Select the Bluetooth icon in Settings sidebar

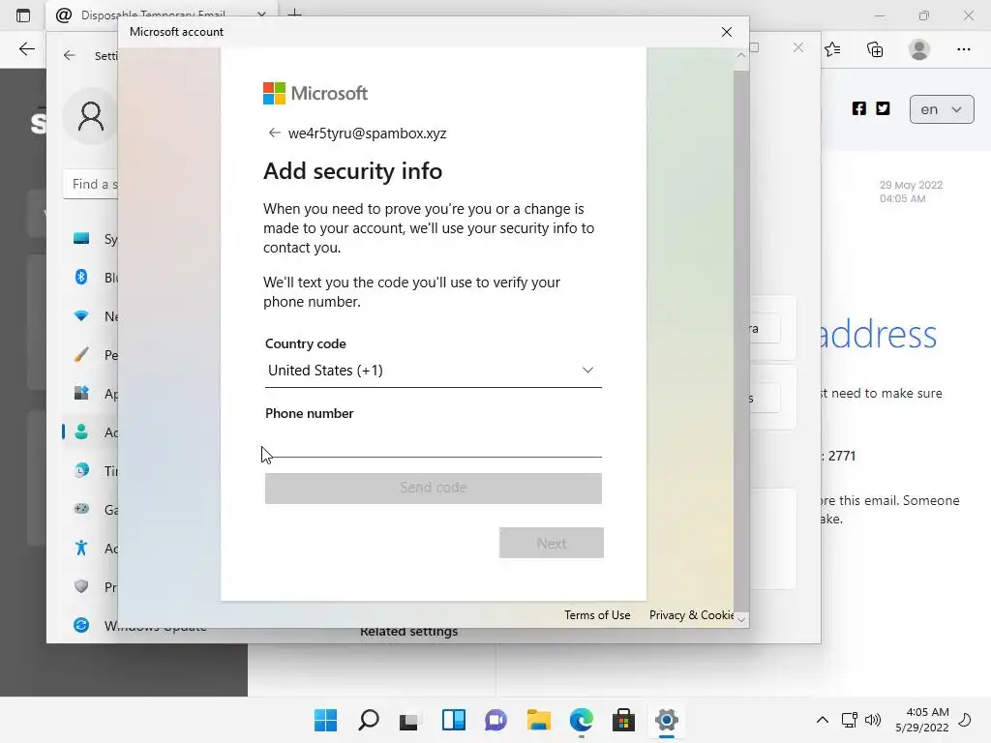click(81, 277)
